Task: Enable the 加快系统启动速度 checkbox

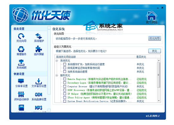Action: click(x=65, y=72)
